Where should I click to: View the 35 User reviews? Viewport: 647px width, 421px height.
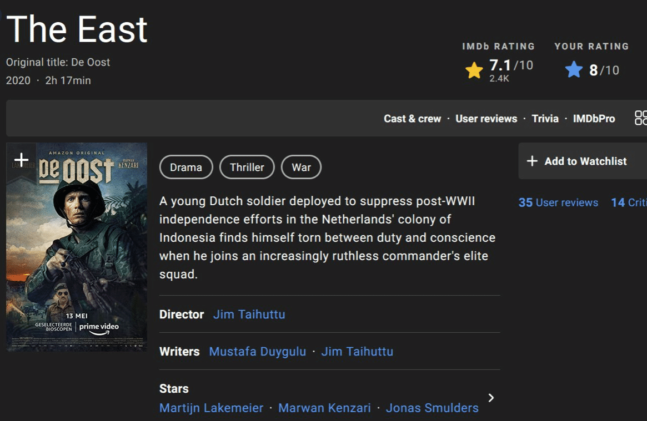[x=558, y=202]
